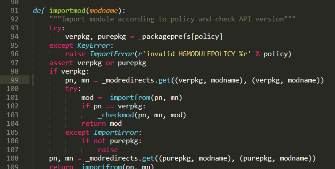The height and width of the screenshot is (169, 335).
Task: Click 'verpkg' on line 94
Action: (77, 37)
